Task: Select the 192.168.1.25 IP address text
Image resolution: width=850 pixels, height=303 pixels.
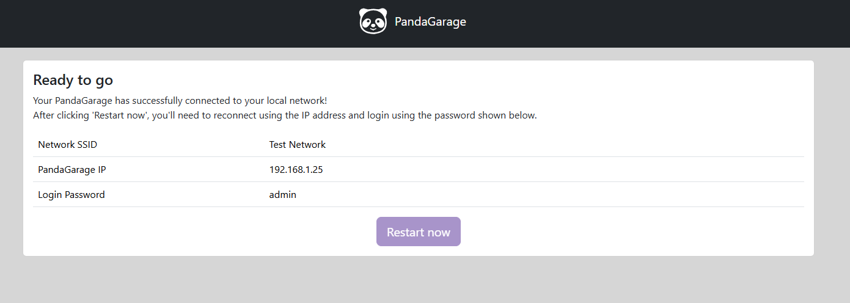Action: 296,170
